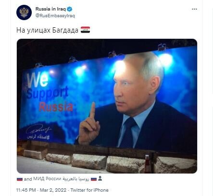
Task: Click the Russia in Iraq display name
Action: tap(50, 9)
